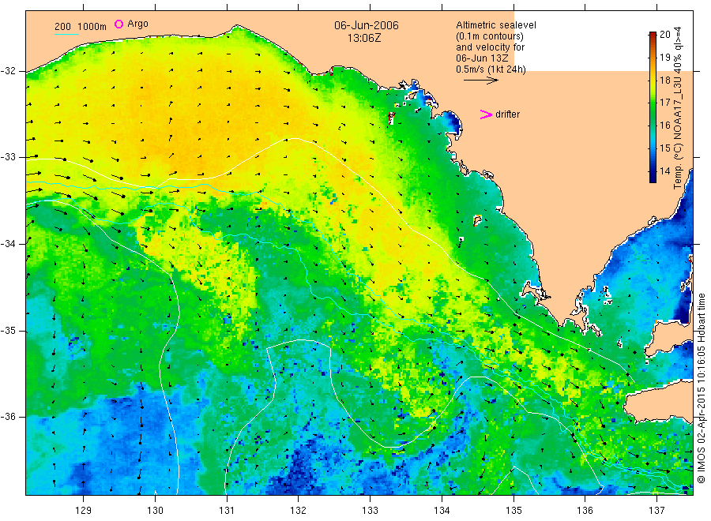Click the longitude label 135
The image size is (711, 521).
513,511
